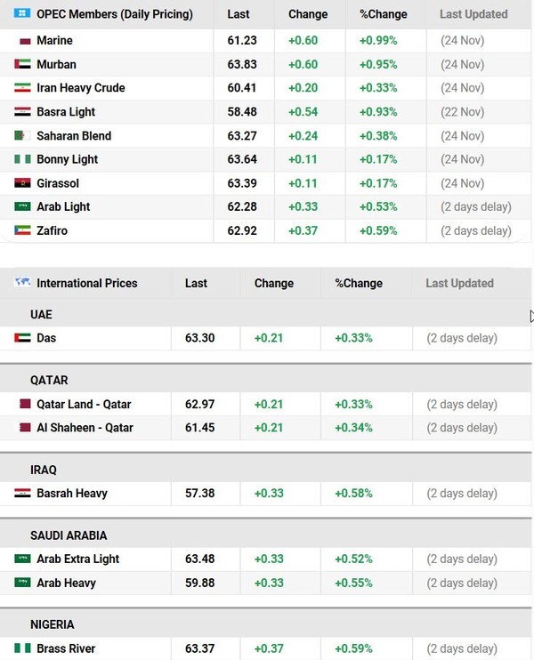Click the Nigeria flag beside Brass River

pyautogui.click(x=23, y=648)
